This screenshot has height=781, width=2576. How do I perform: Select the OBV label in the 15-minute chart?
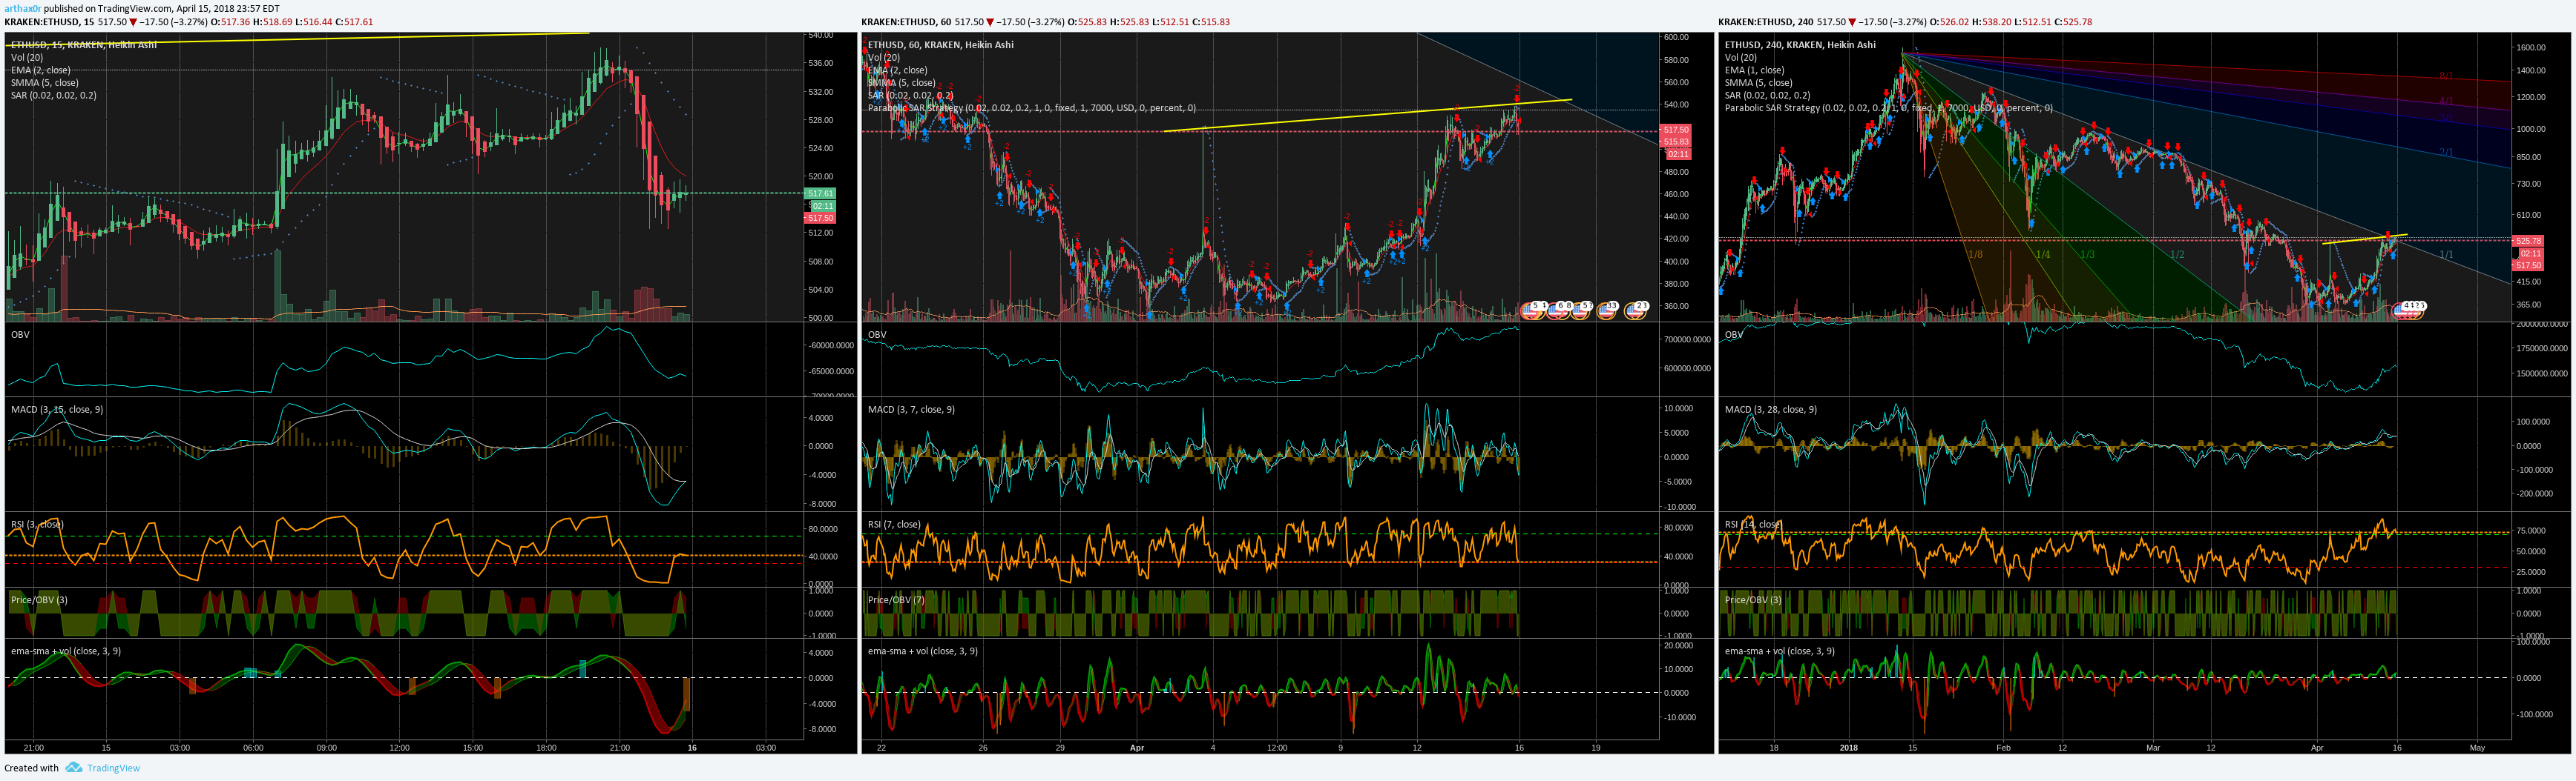point(20,335)
